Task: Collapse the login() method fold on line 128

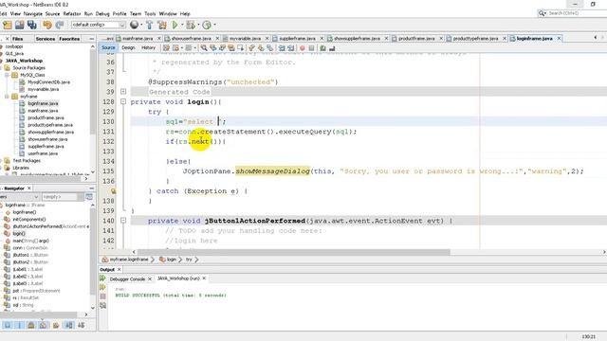Action: (123, 101)
